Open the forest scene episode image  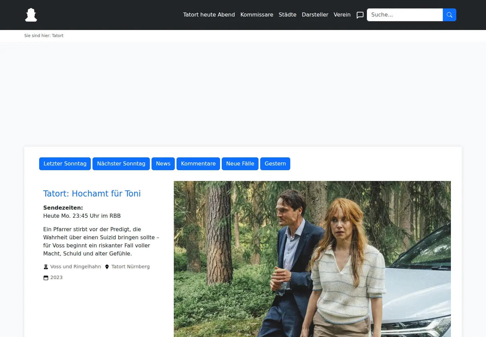click(312, 259)
